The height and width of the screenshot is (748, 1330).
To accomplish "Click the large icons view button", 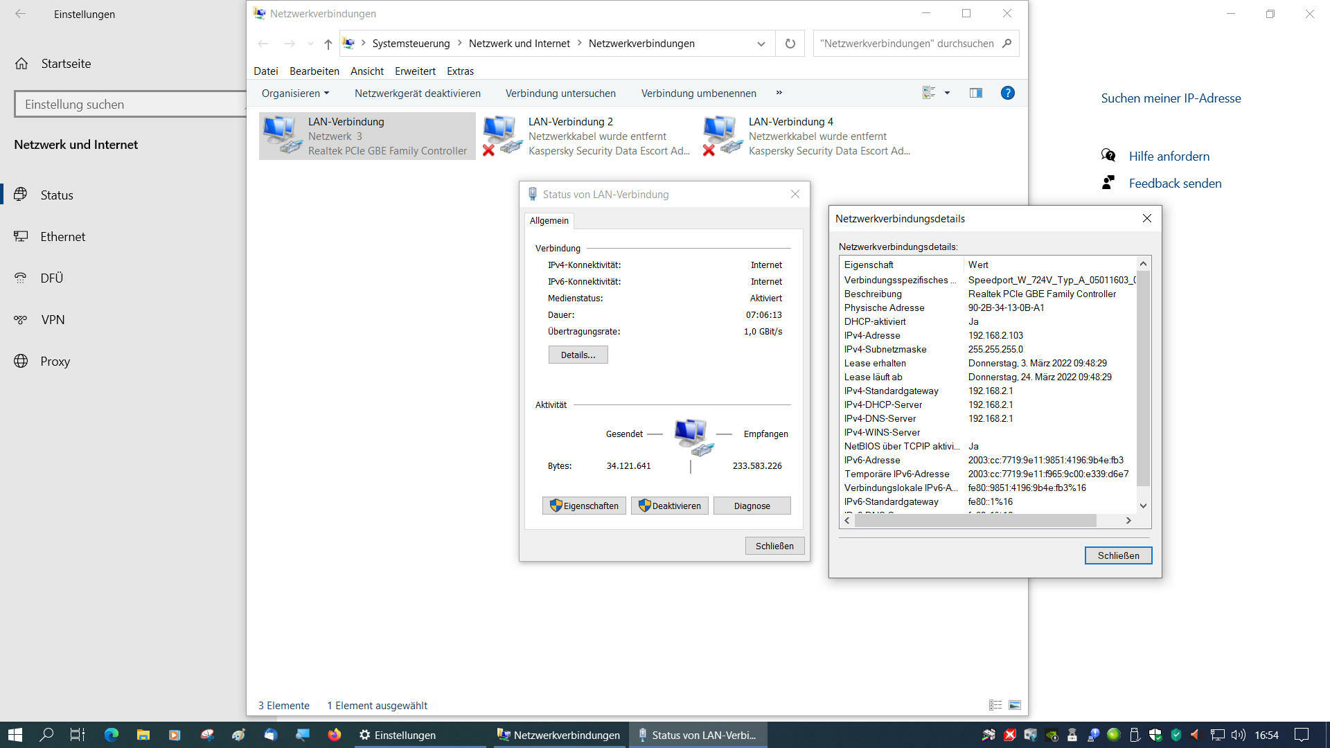I will point(1014,705).
